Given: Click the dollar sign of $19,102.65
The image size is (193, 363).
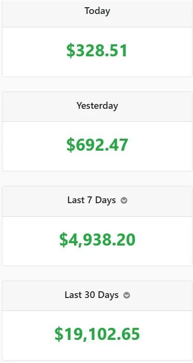Looking at the screenshot, I should (59, 334).
